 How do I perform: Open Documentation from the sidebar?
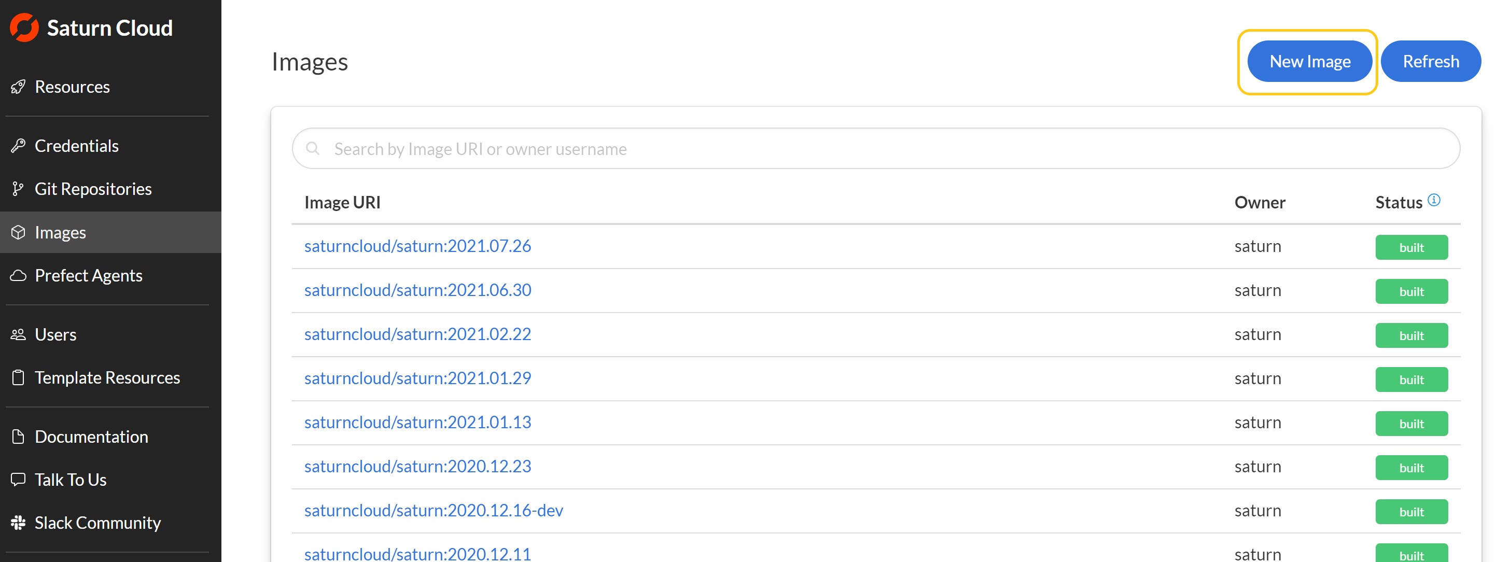coord(91,437)
